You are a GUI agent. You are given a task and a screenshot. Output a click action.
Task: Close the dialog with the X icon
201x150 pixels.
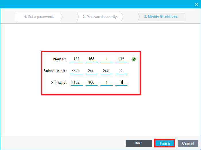(x=196, y=5)
